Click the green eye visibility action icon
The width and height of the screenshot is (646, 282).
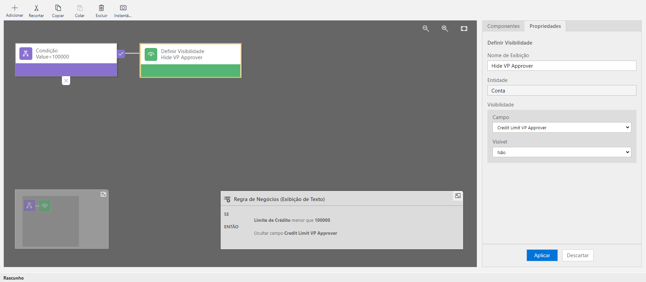(151, 54)
